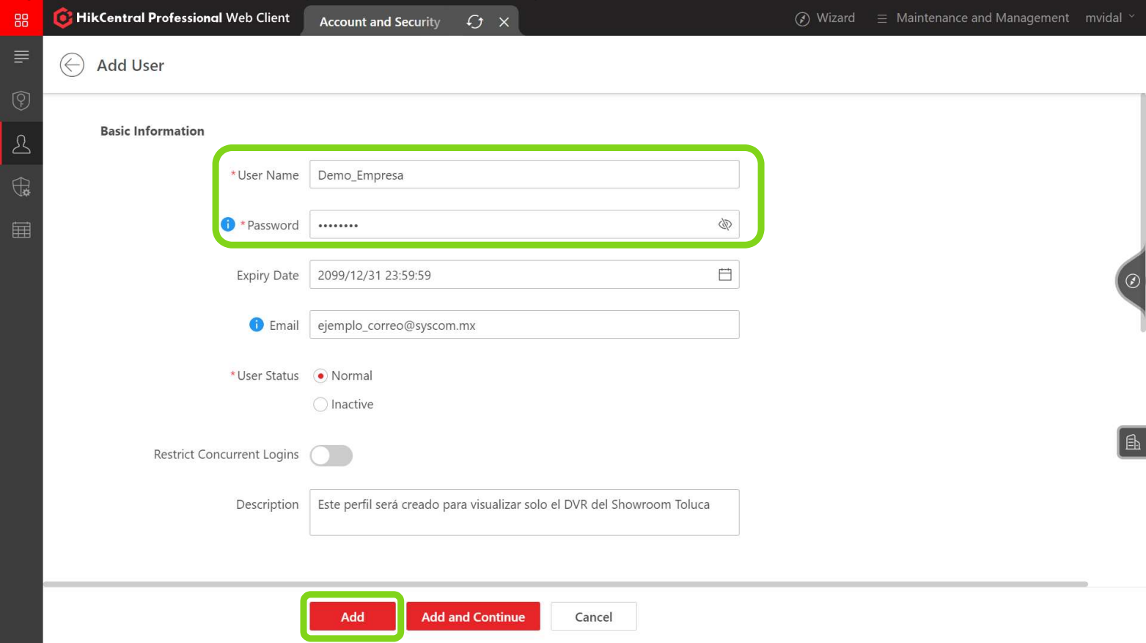1146x643 pixels.
Task: Click the Cancel button
Action: (593, 617)
